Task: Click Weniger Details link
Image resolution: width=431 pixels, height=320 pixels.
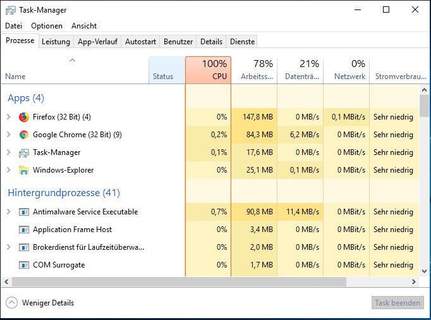Action: point(48,303)
